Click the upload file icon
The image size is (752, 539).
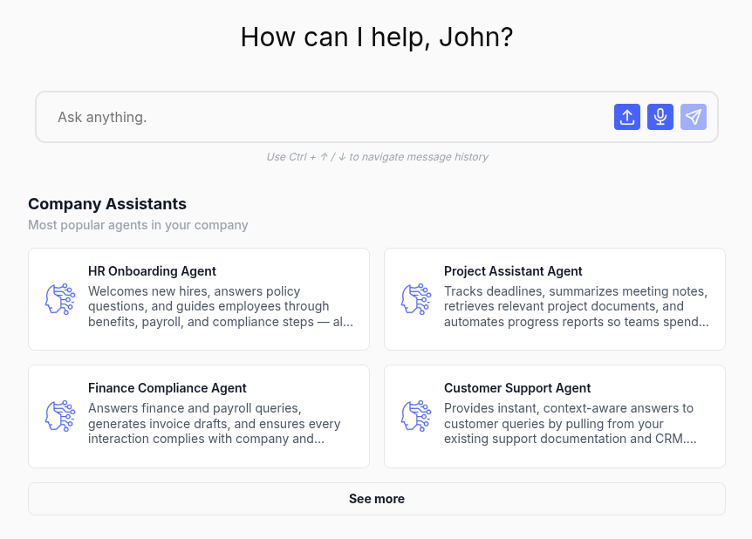pos(627,117)
